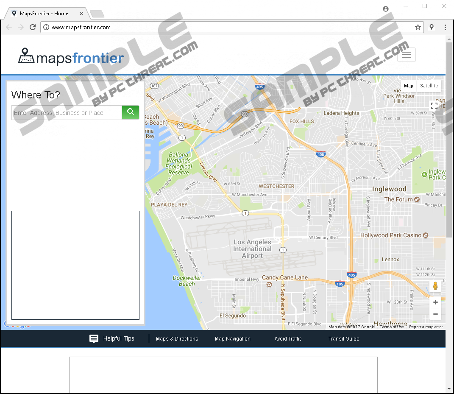Click the MapsFrontier extension pin icon

(x=432, y=27)
